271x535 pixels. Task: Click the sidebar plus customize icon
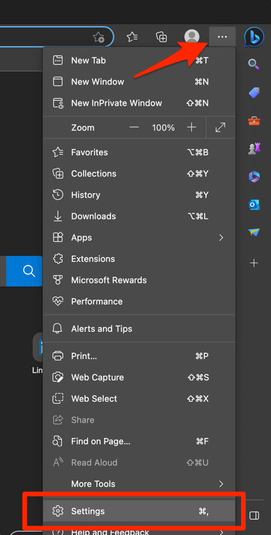coord(254,263)
